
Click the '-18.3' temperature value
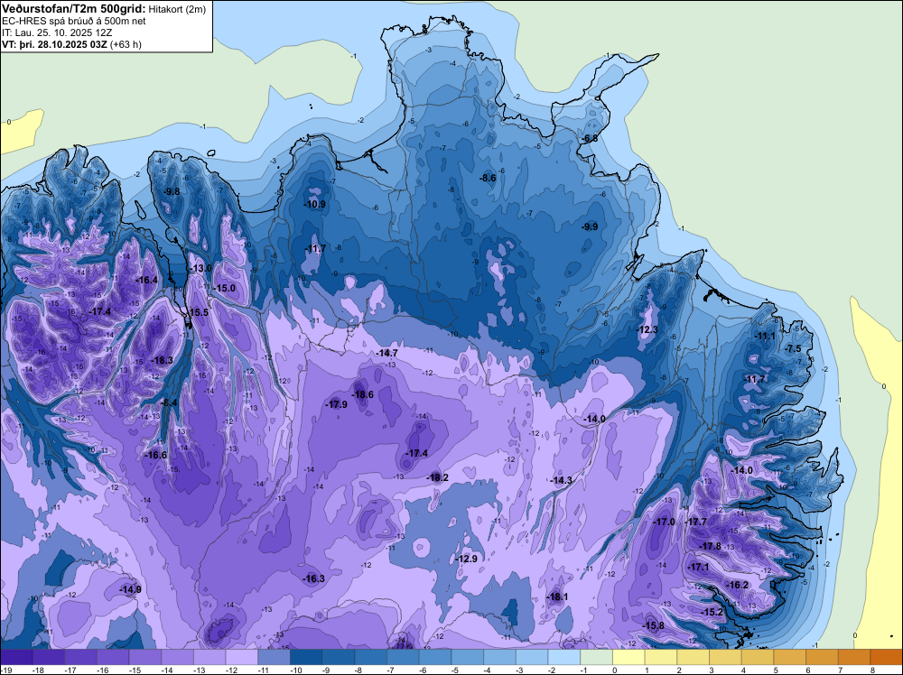click(162, 360)
